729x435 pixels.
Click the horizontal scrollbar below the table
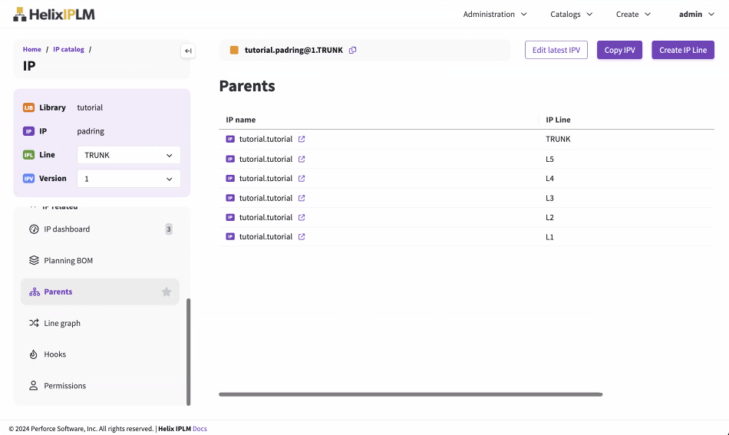411,394
